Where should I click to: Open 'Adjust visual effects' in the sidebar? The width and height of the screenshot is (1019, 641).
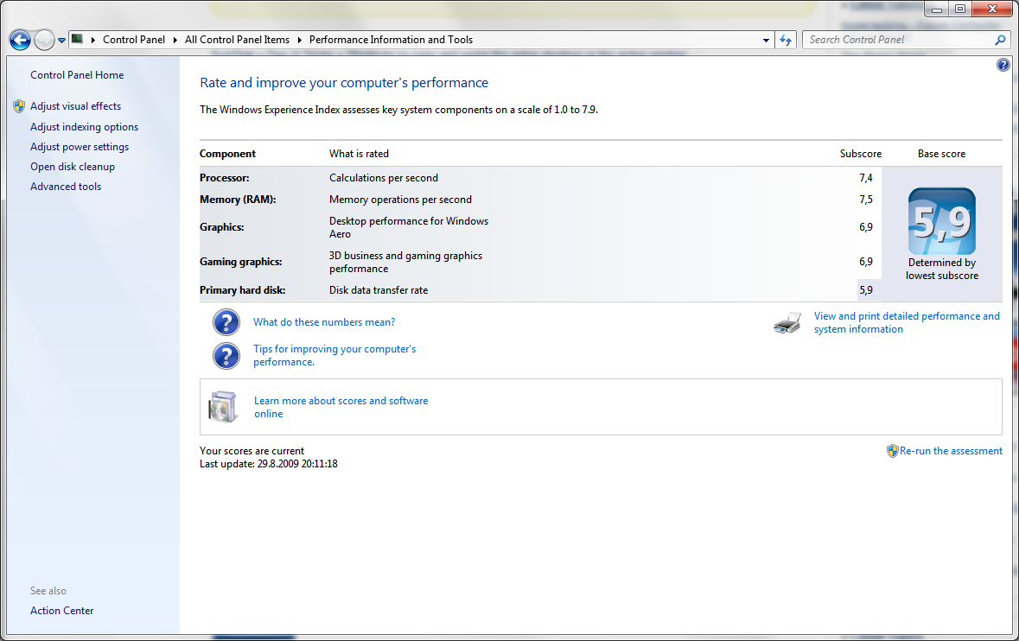pyautogui.click(x=75, y=106)
